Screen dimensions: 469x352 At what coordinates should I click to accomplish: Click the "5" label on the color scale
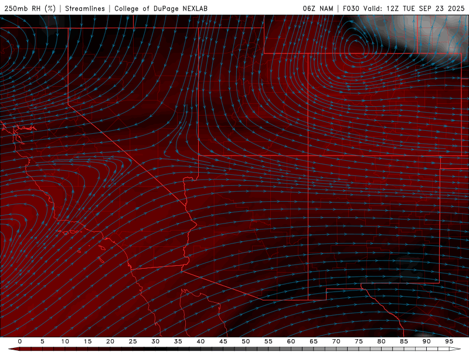point(42,341)
